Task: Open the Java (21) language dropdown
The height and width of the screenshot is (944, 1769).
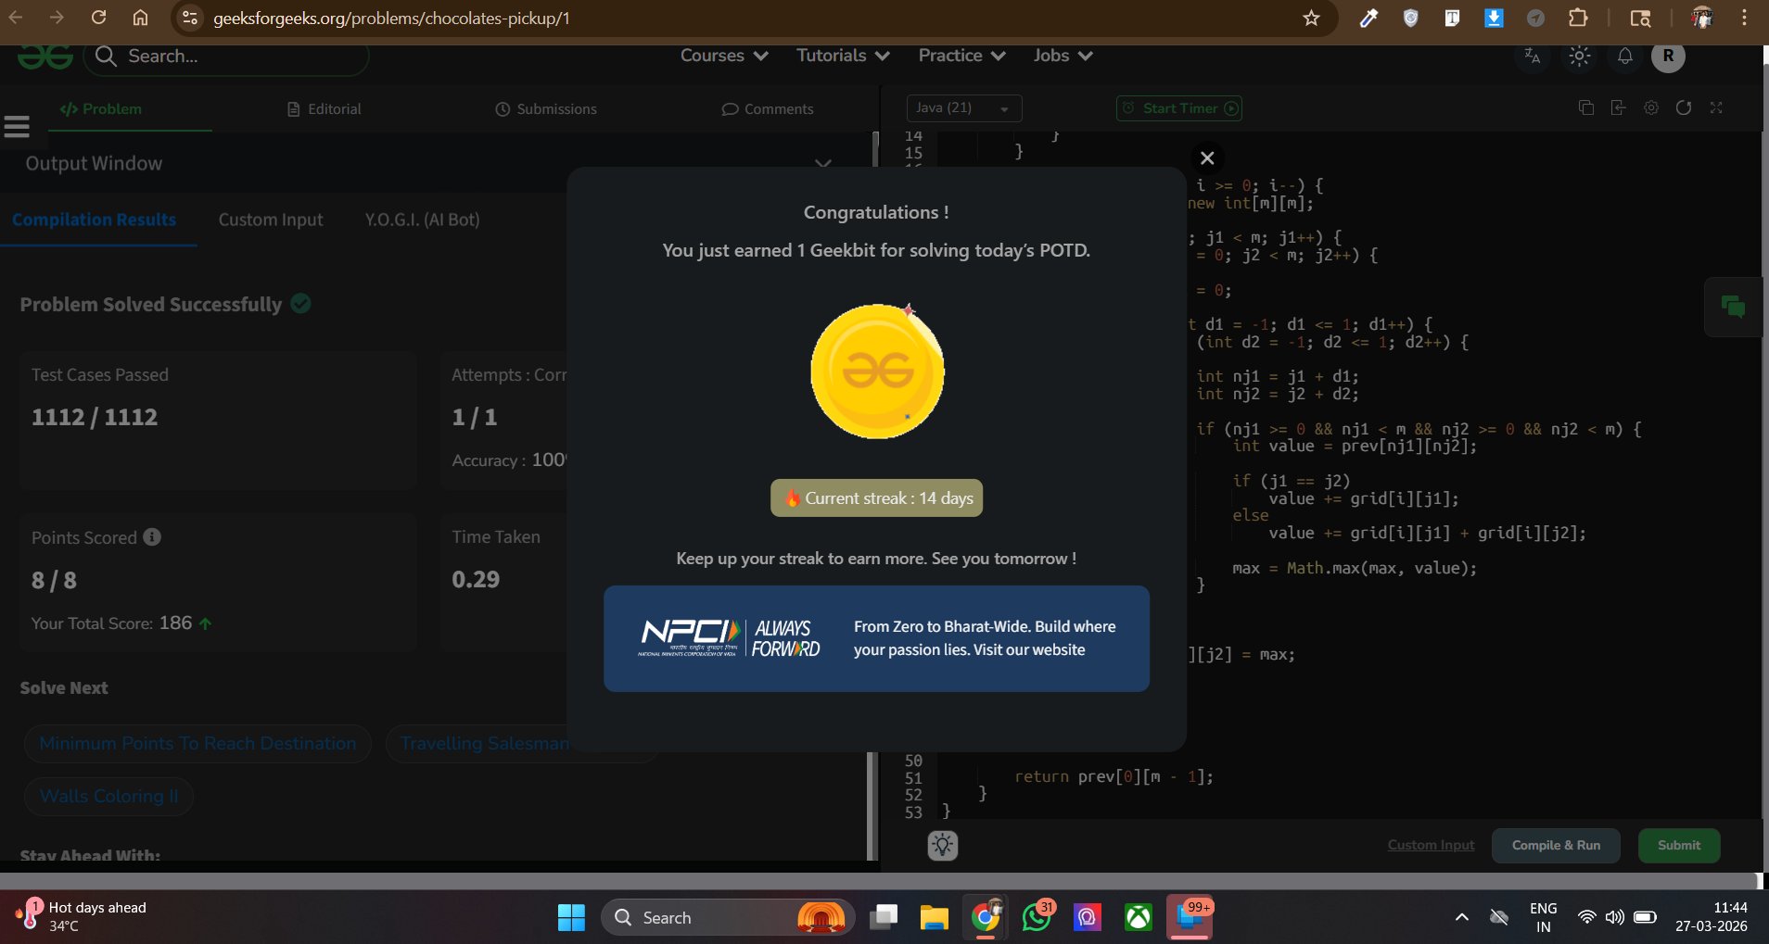Action: [x=964, y=108]
